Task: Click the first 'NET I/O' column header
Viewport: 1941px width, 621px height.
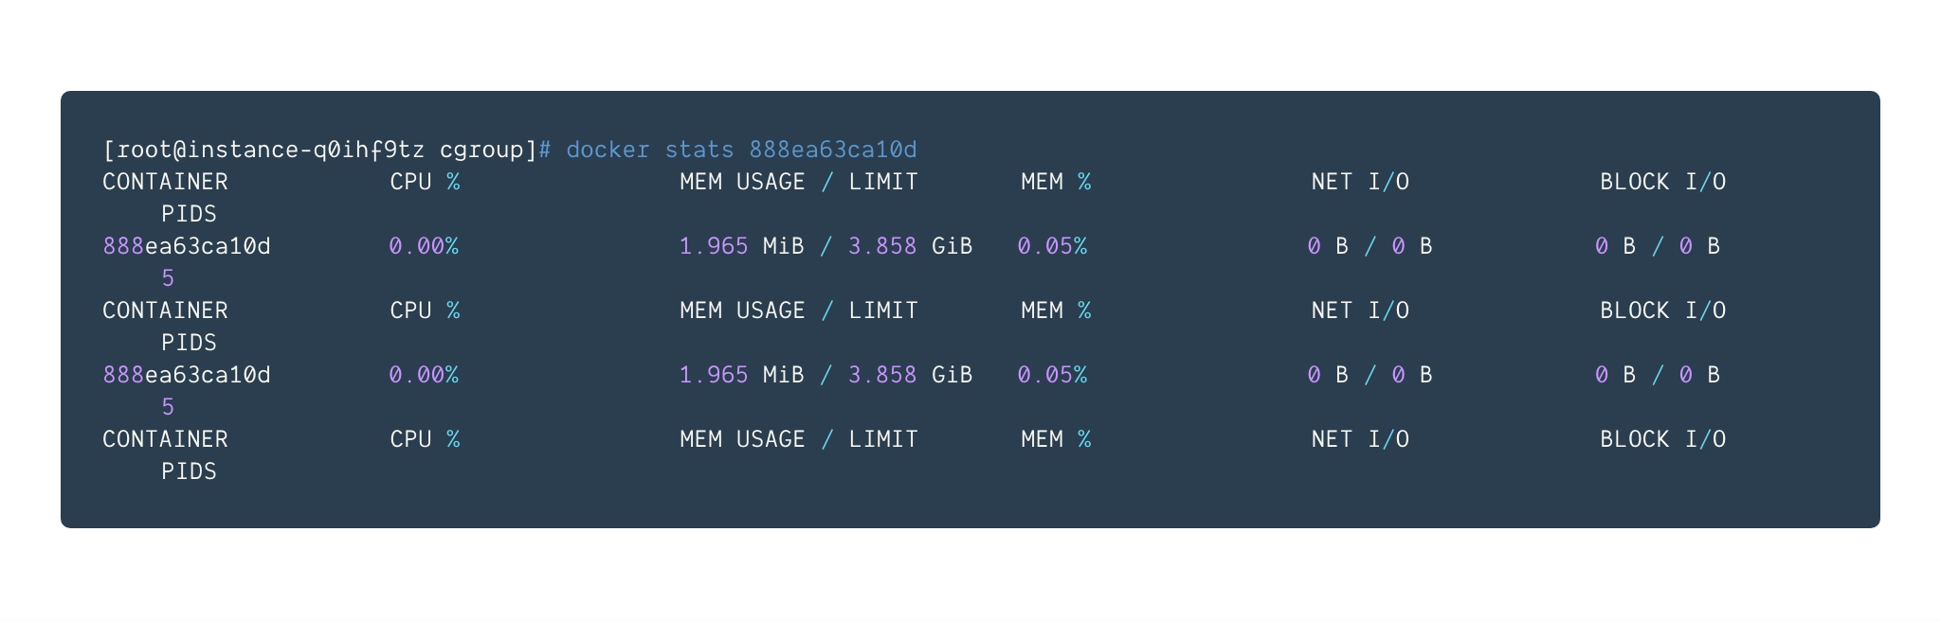Action: [x=1360, y=182]
